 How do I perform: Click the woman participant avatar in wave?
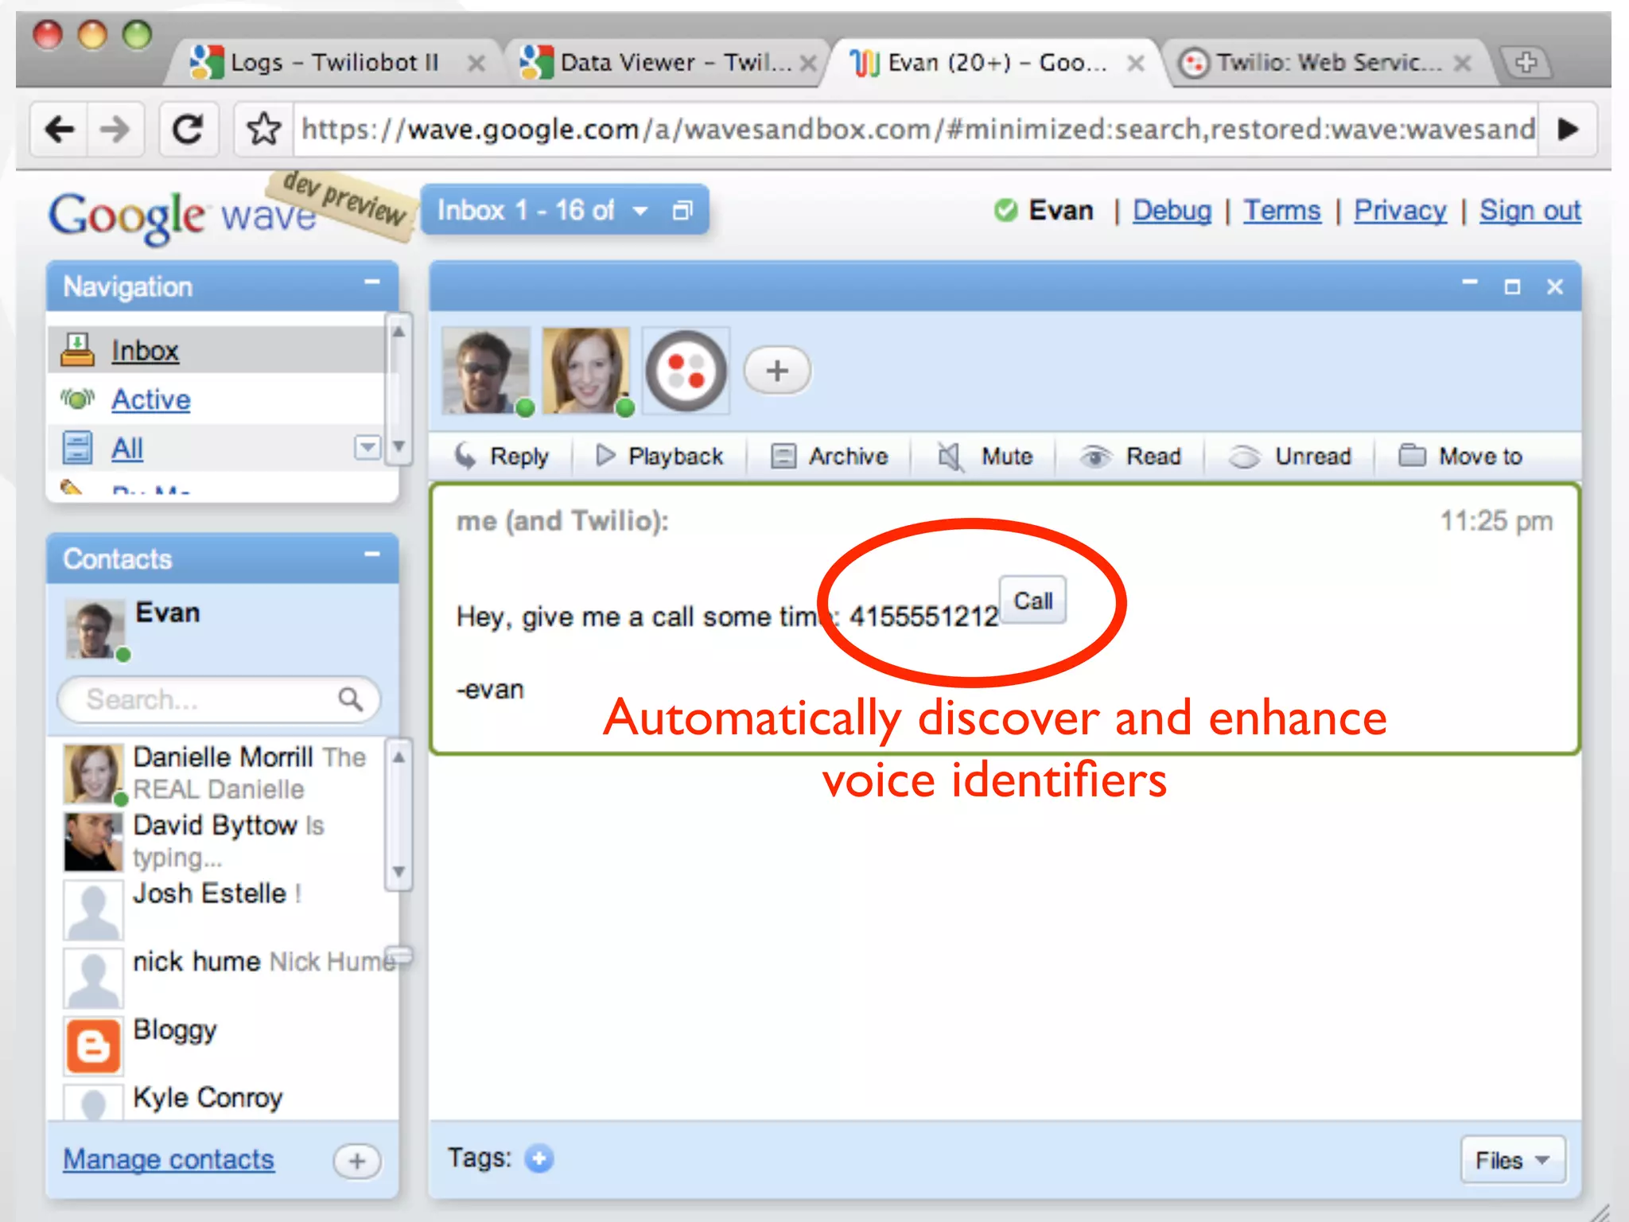(586, 370)
